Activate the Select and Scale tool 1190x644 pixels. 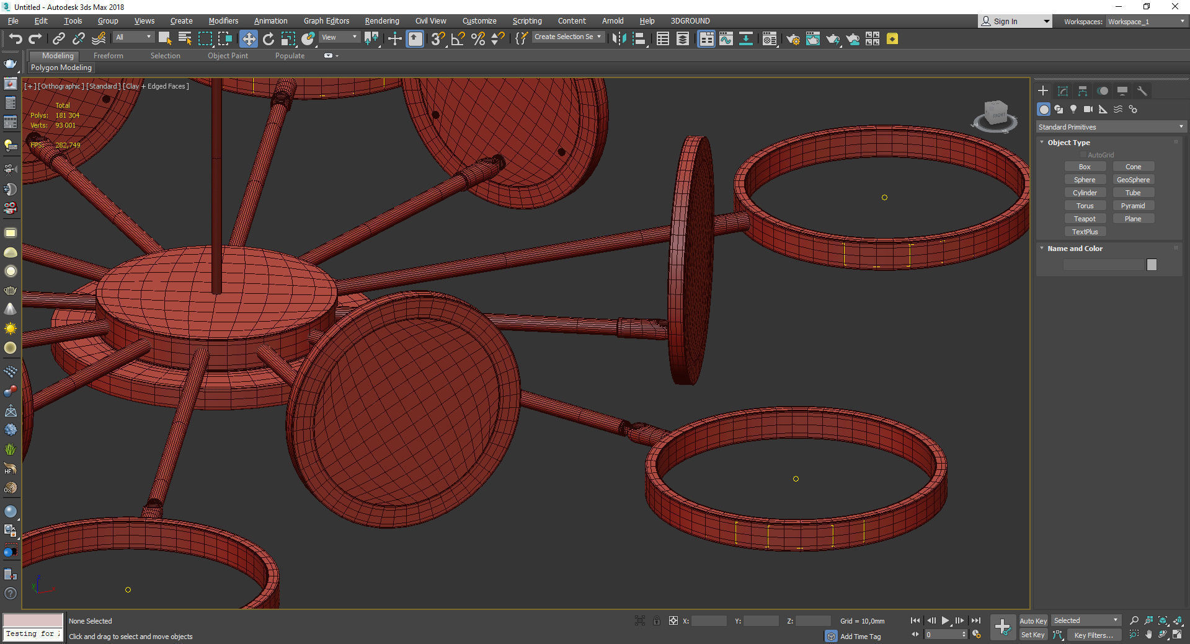(288, 39)
